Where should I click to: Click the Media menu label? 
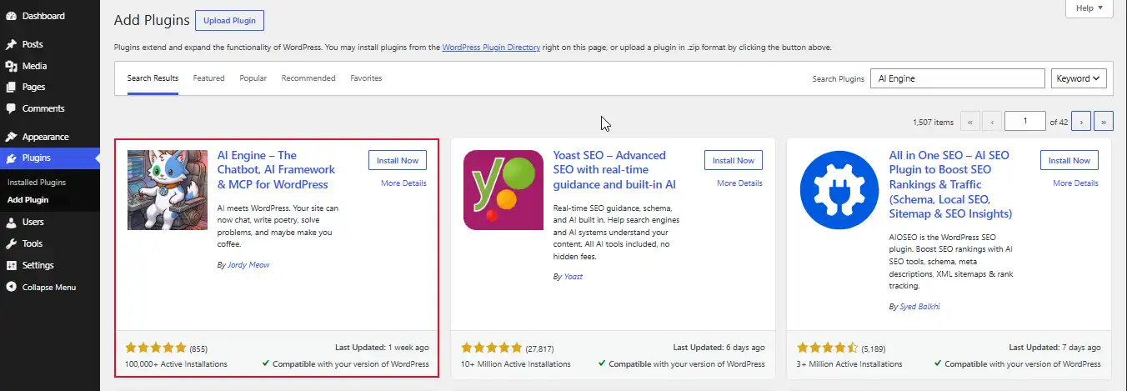[35, 66]
